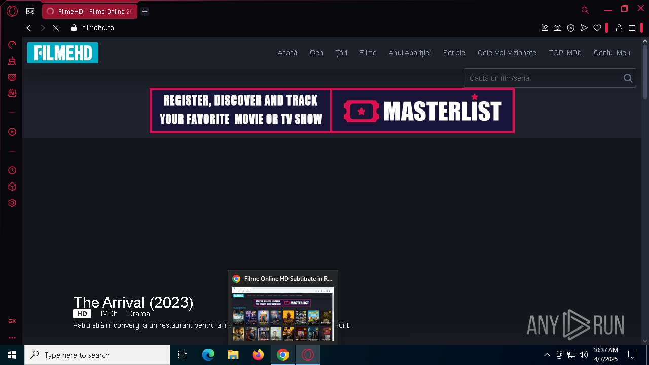Viewport: 649px width, 365px height.
Task: Open Easy Setup sliders icon
Action: tap(632, 28)
